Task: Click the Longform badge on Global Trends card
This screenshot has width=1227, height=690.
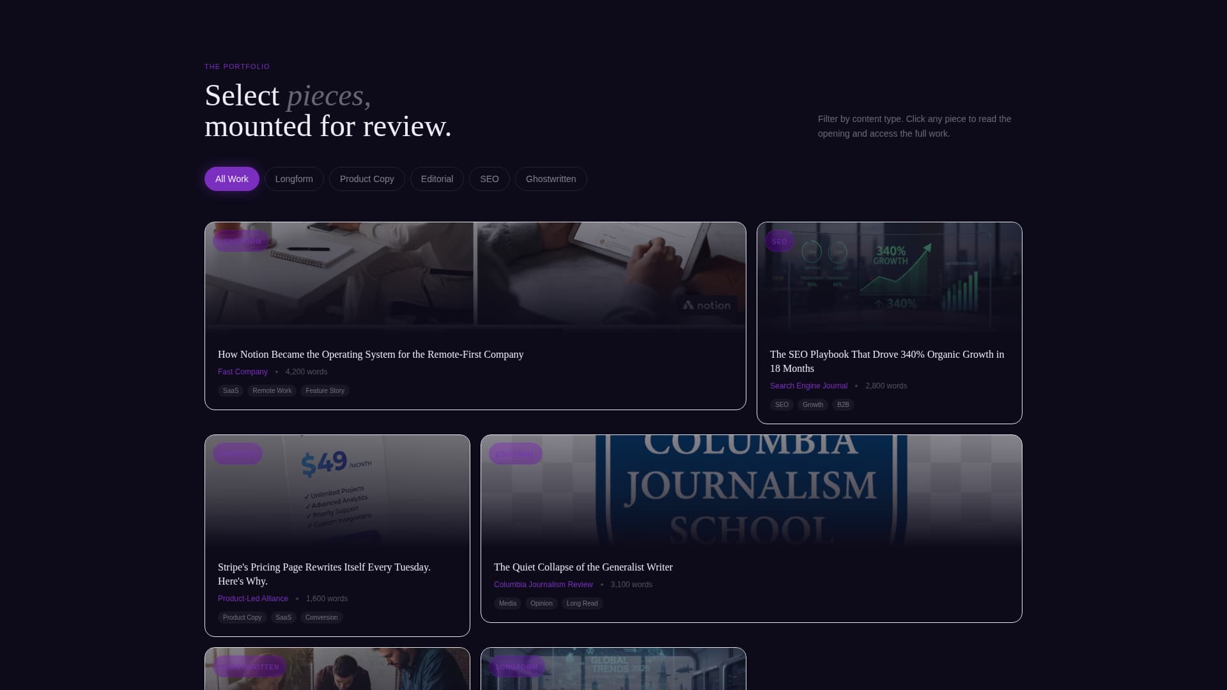Action: coord(517,667)
